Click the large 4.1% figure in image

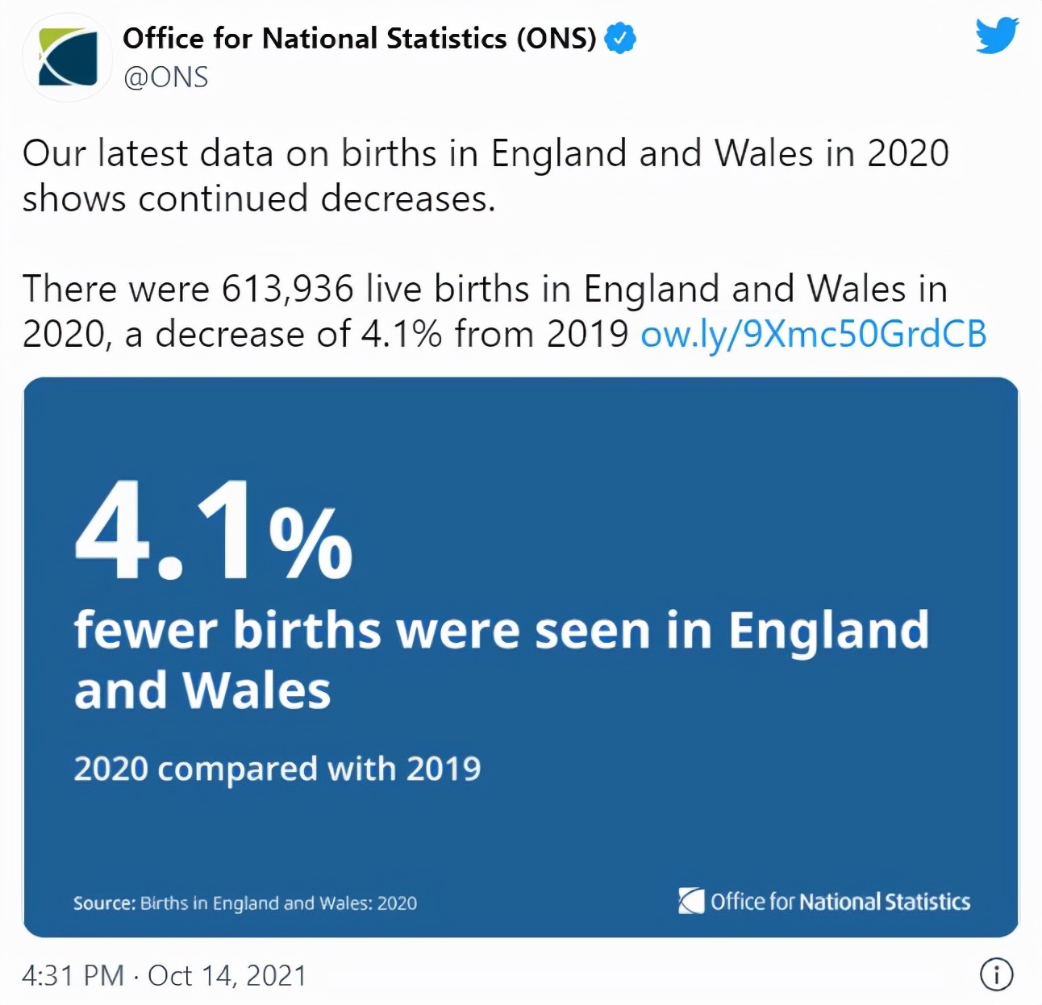214,531
